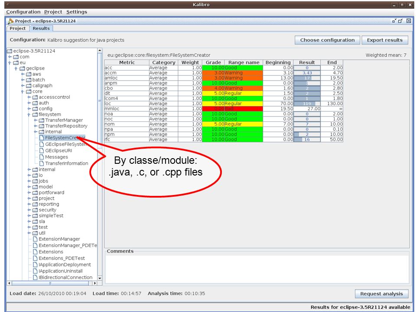Click the jobs package folder icon
The width and height of the screenshot is (416, 312).
click(35, 181)
